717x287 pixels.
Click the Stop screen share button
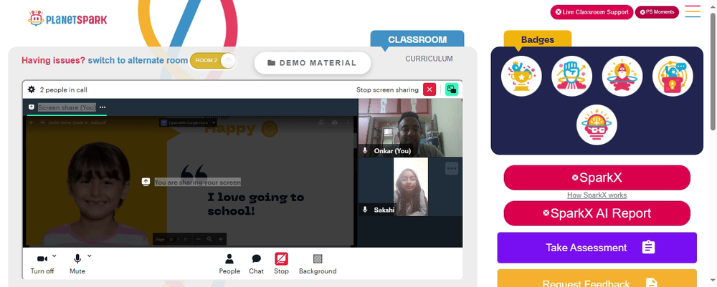[281, 264]
